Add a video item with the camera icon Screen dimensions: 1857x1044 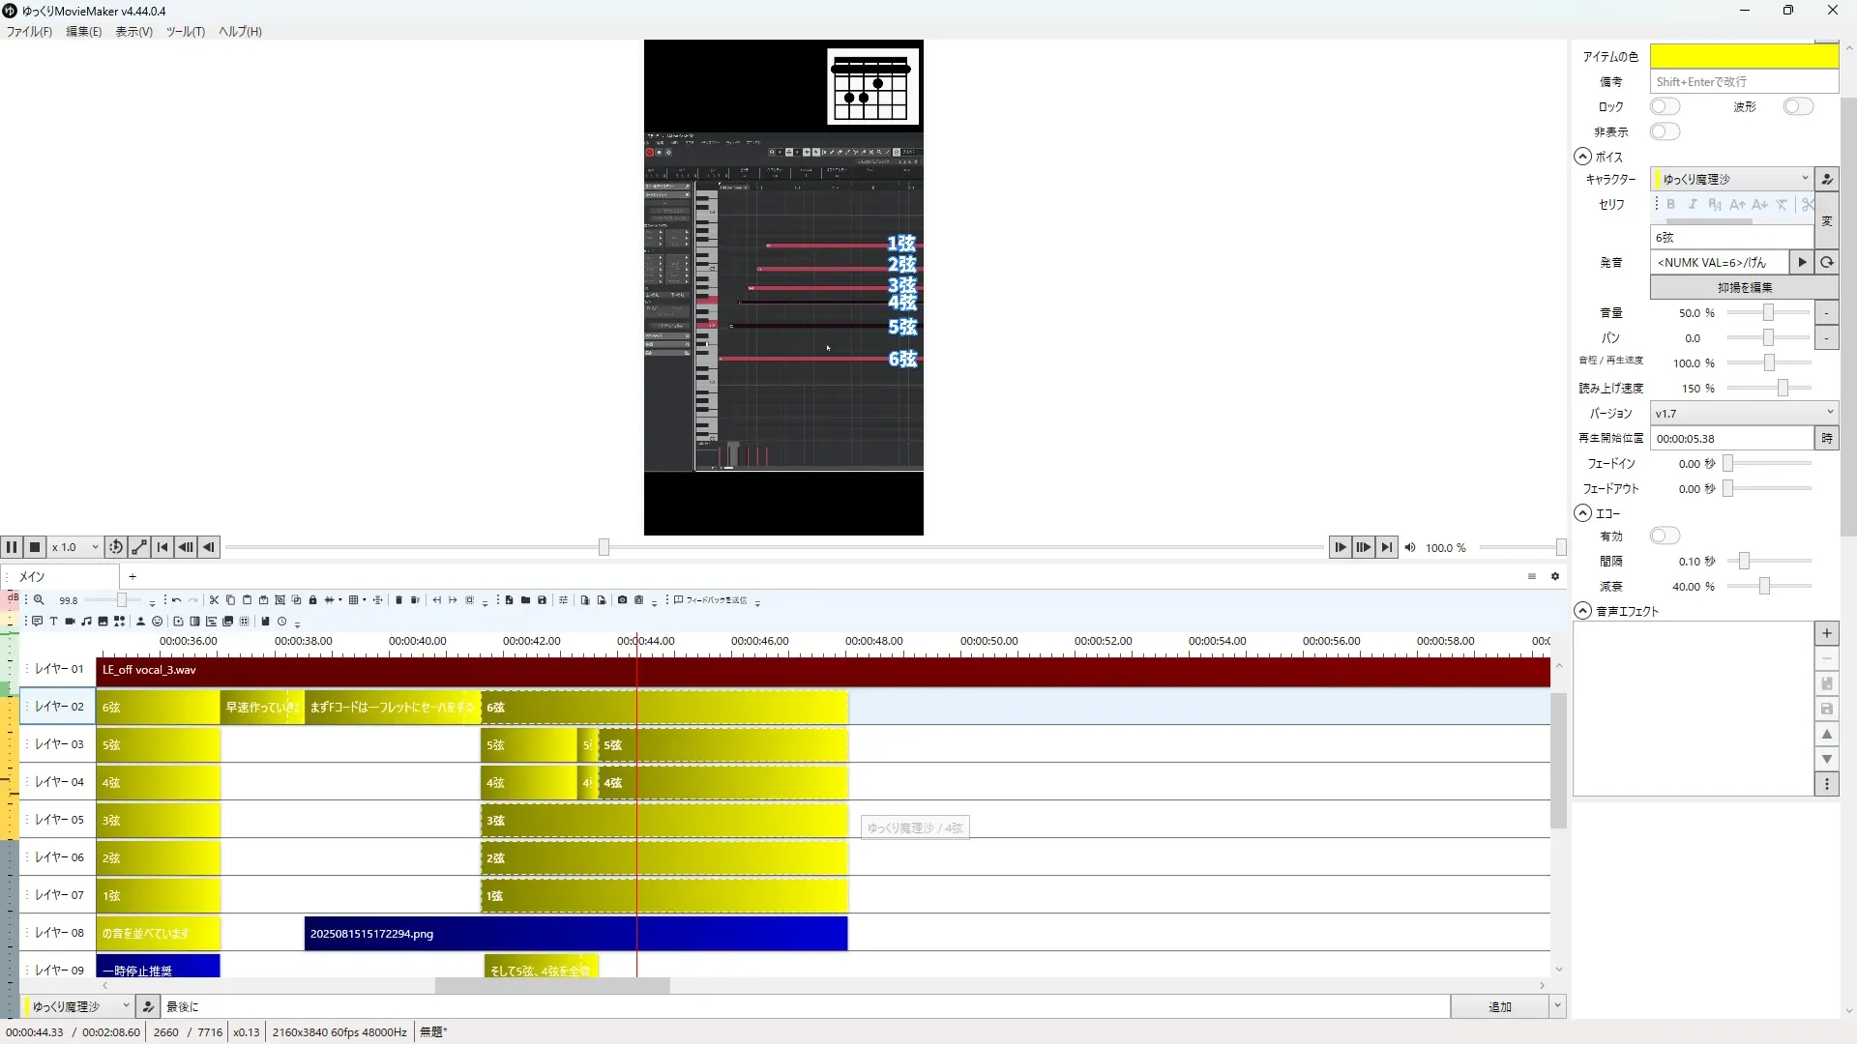click(x=70, y=622)
